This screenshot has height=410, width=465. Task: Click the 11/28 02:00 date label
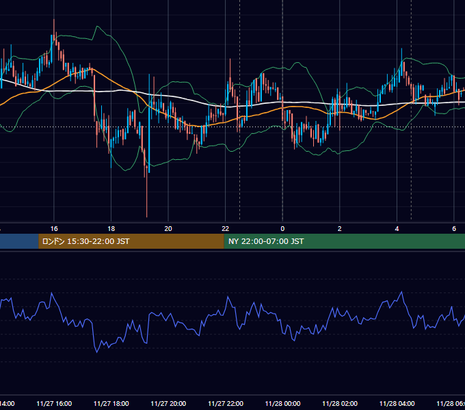point(340,403)
